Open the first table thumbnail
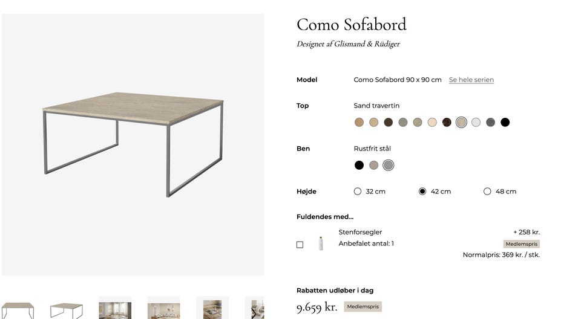Image resolution: width=581 pixels, height=319 pixels. pos(17,309)
